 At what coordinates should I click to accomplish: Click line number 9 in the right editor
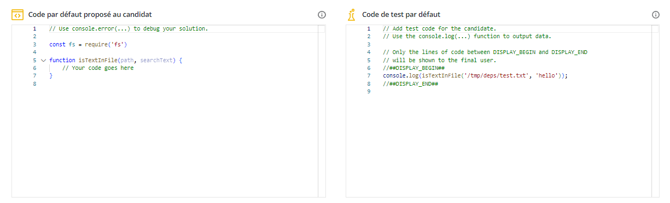coord(369,92)
